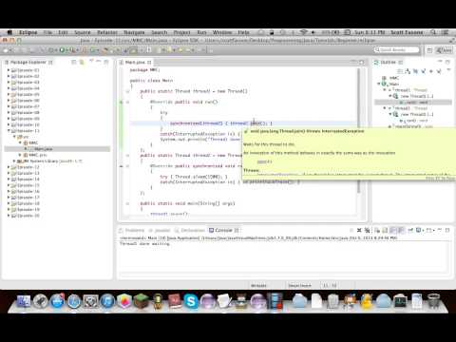Switch to the Console tab

click(x=223, y=230)
